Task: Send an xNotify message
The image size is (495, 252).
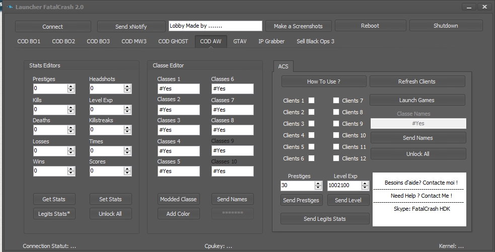Action: click(x=131, y=27)
